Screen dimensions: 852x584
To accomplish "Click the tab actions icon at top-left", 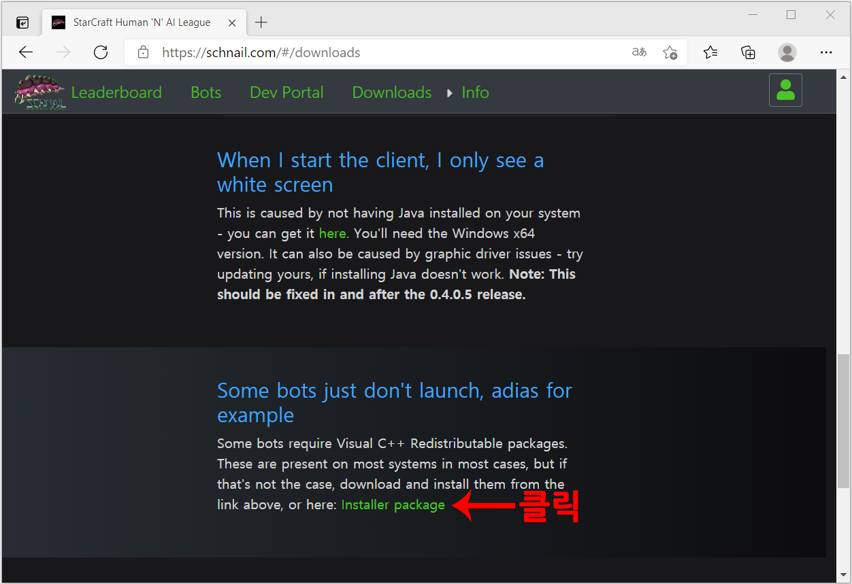I will tap(22, 22).
